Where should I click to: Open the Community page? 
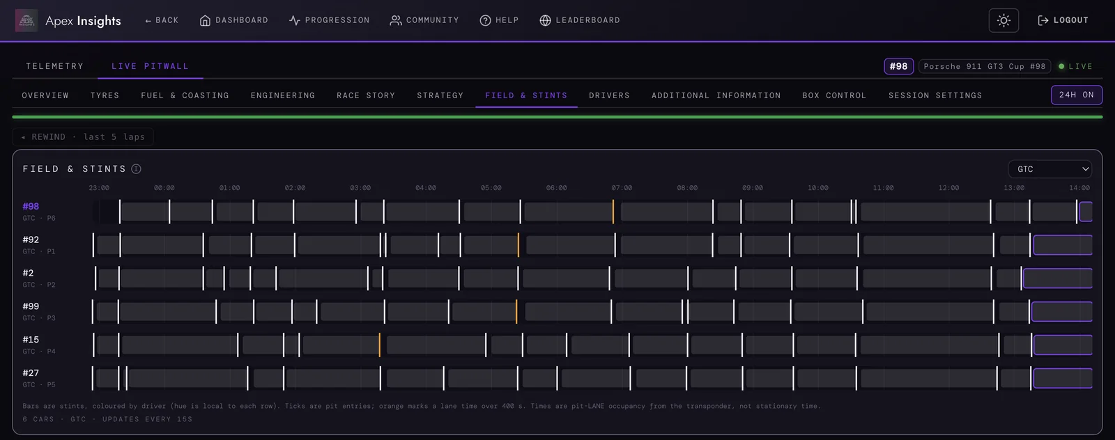(x=432, y=20)
